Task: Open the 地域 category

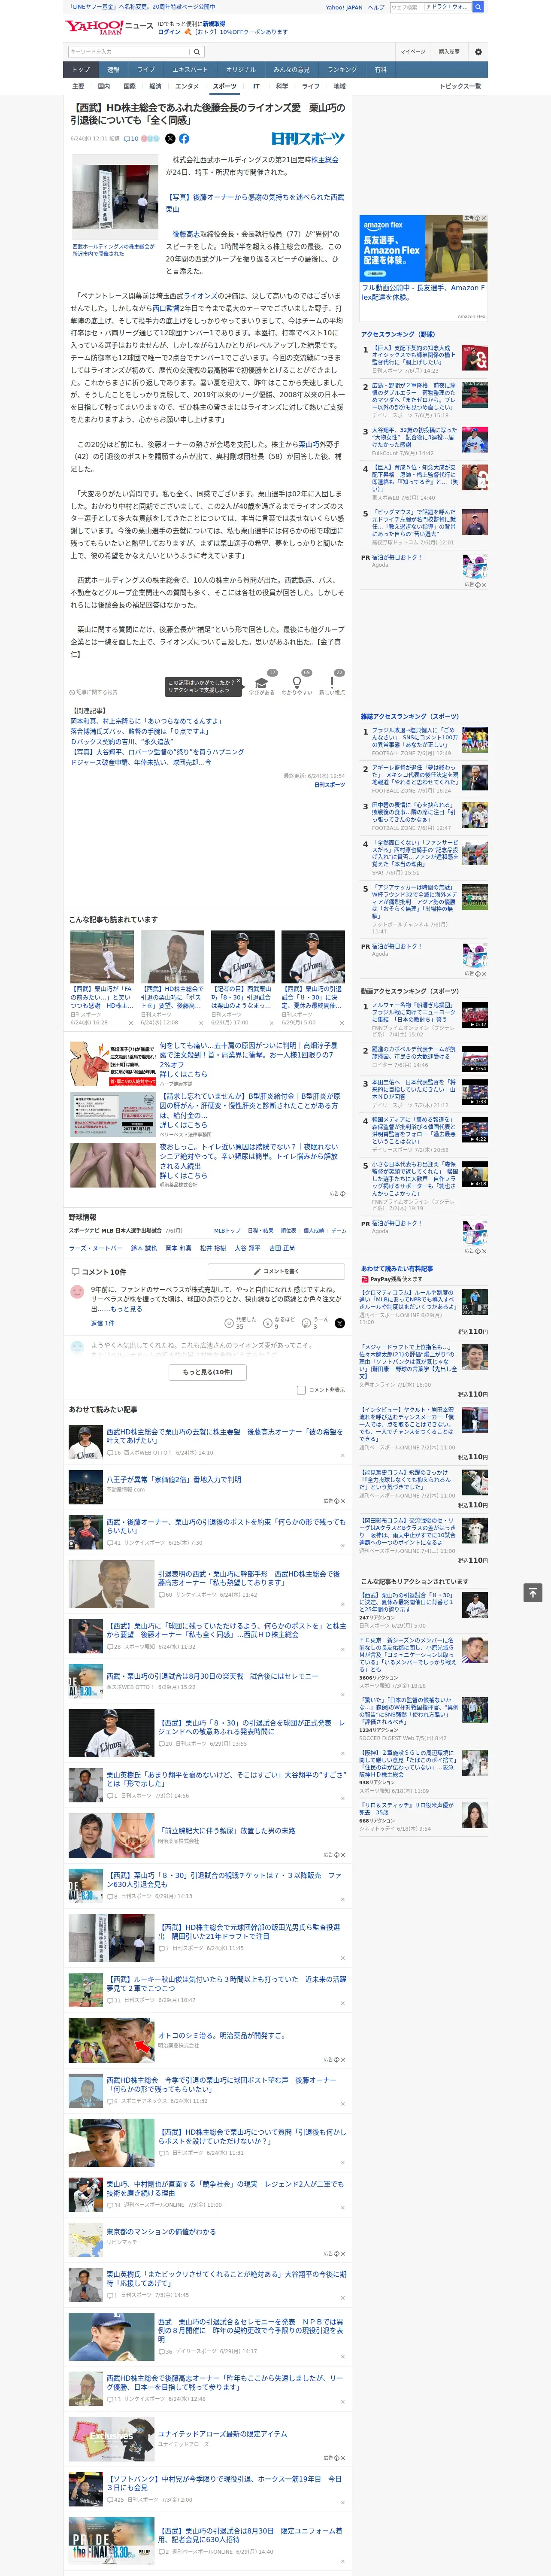Action: [339, 86]
